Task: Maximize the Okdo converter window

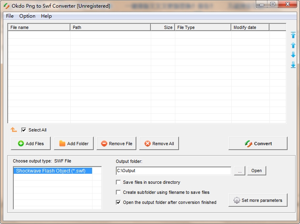Action: (x=273, y=4)
